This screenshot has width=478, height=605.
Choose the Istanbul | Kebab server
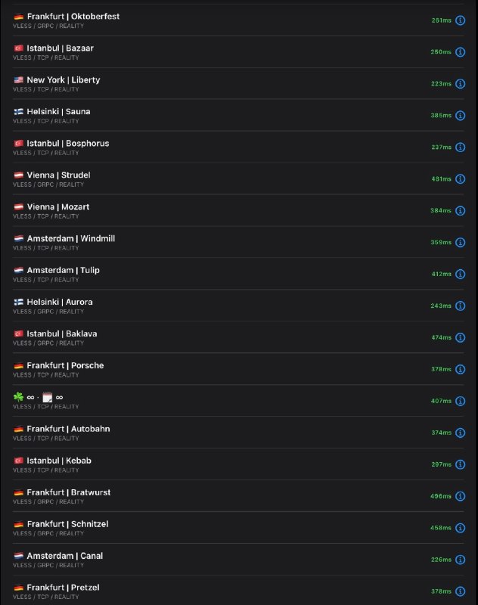coord(238,464)
